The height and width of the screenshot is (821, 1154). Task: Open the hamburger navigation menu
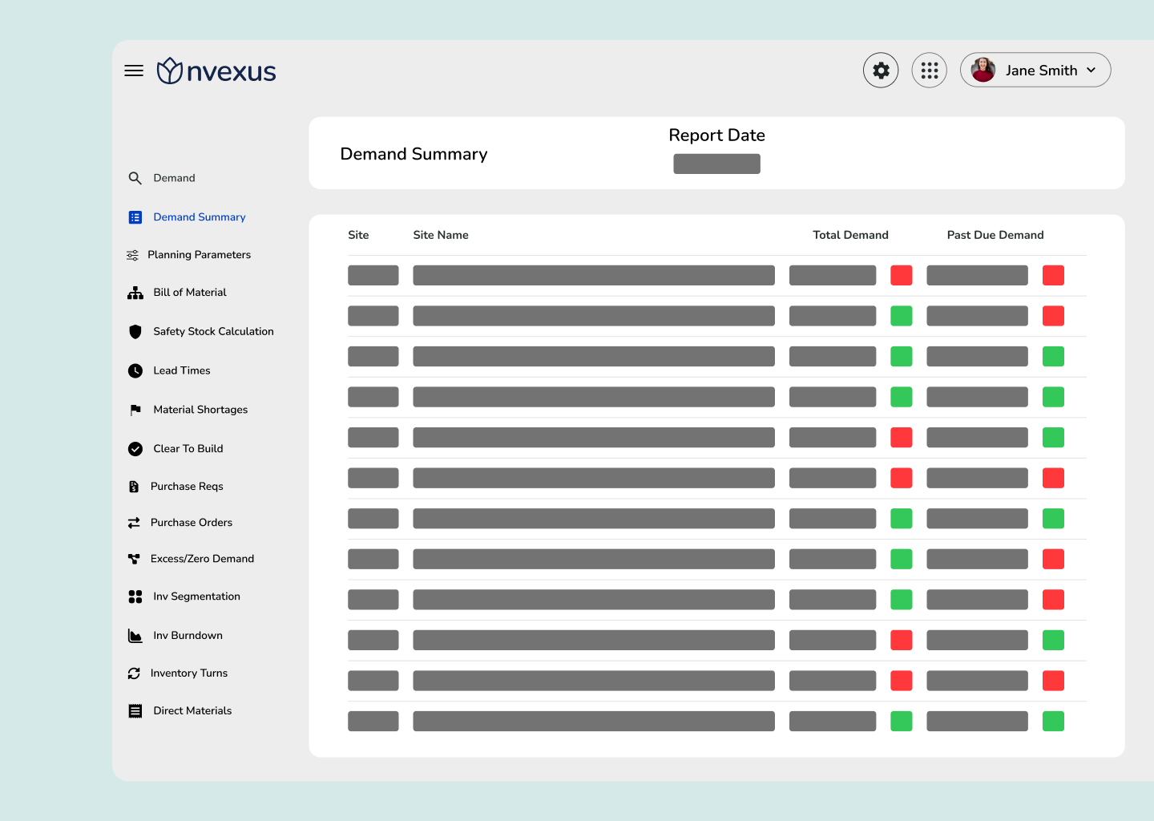134,71
